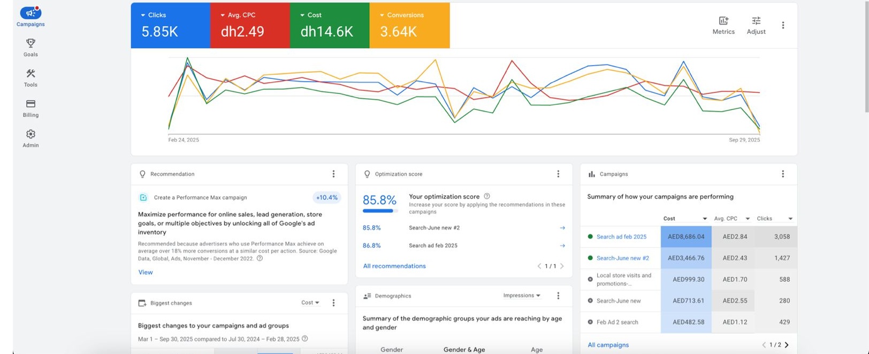Click arrow next to Search-June new #2 score
The image size is (869, 354).
[x=562, y=228]
